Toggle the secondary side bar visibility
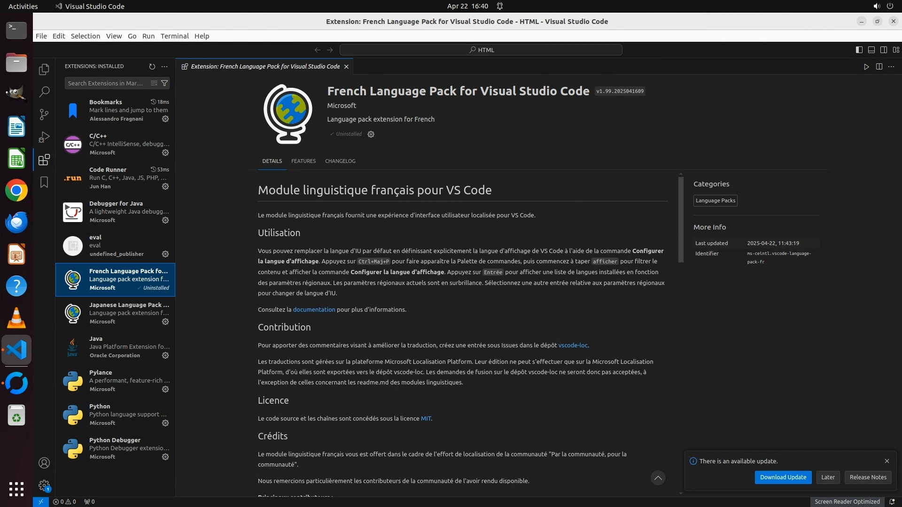 (883, 50)
